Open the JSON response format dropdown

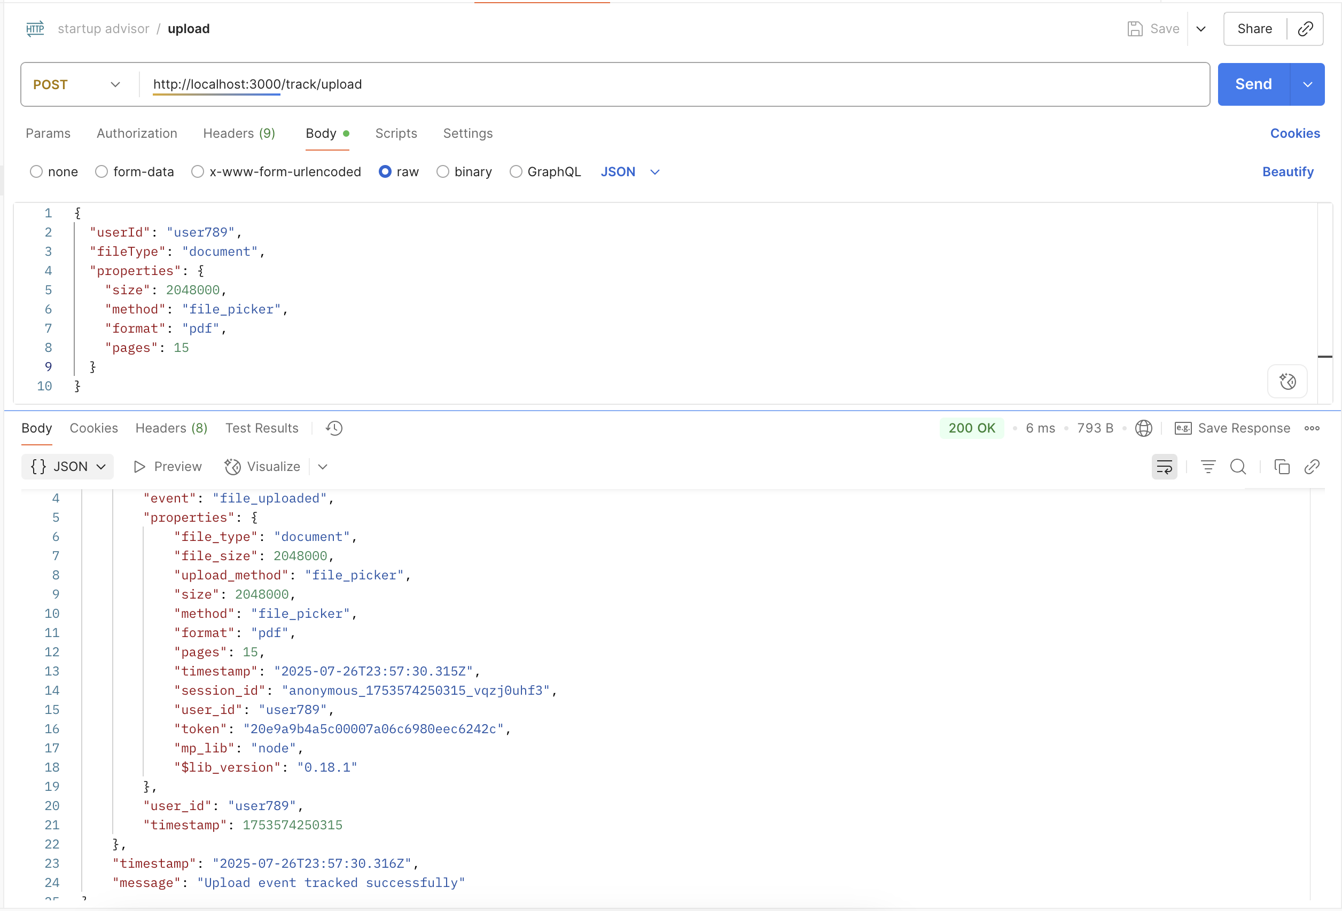[67, 467]
